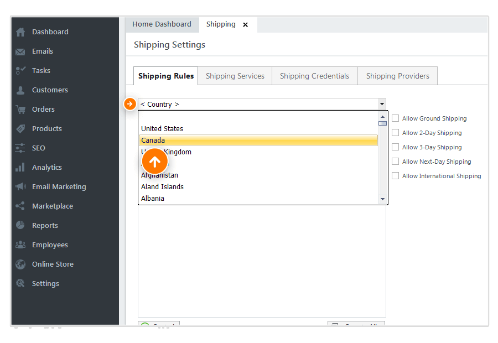Click the Employees group icon
Viewport: 498px width, 343px height.
[20, 245]
